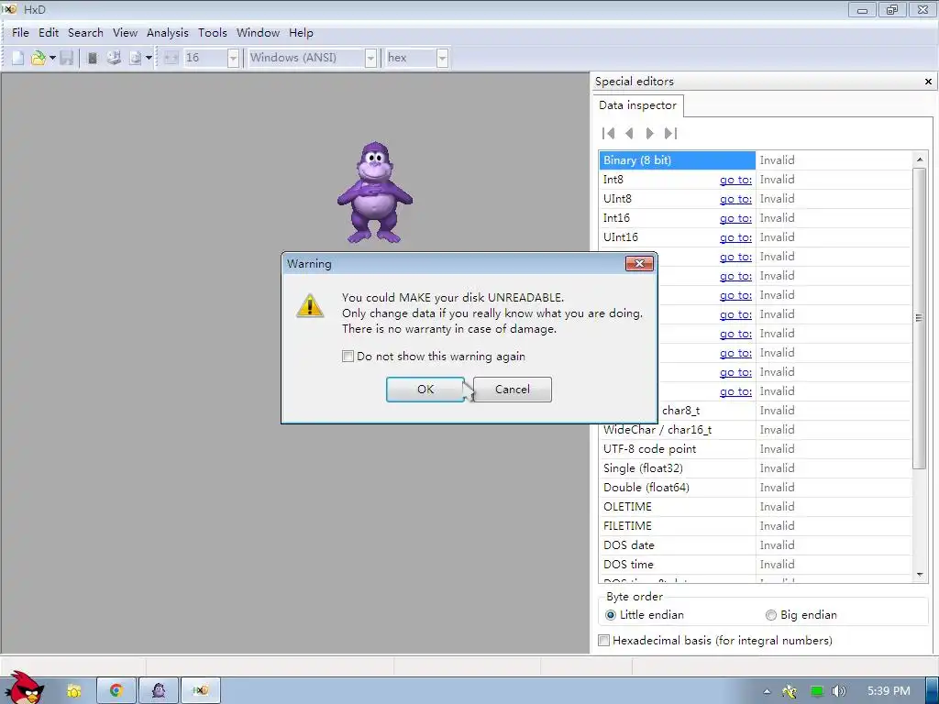This screenshot has height=704, width=939.
Task: Open the bytes per row 16 dropdown
Action: pyautogui.click(x=233, y=58)
